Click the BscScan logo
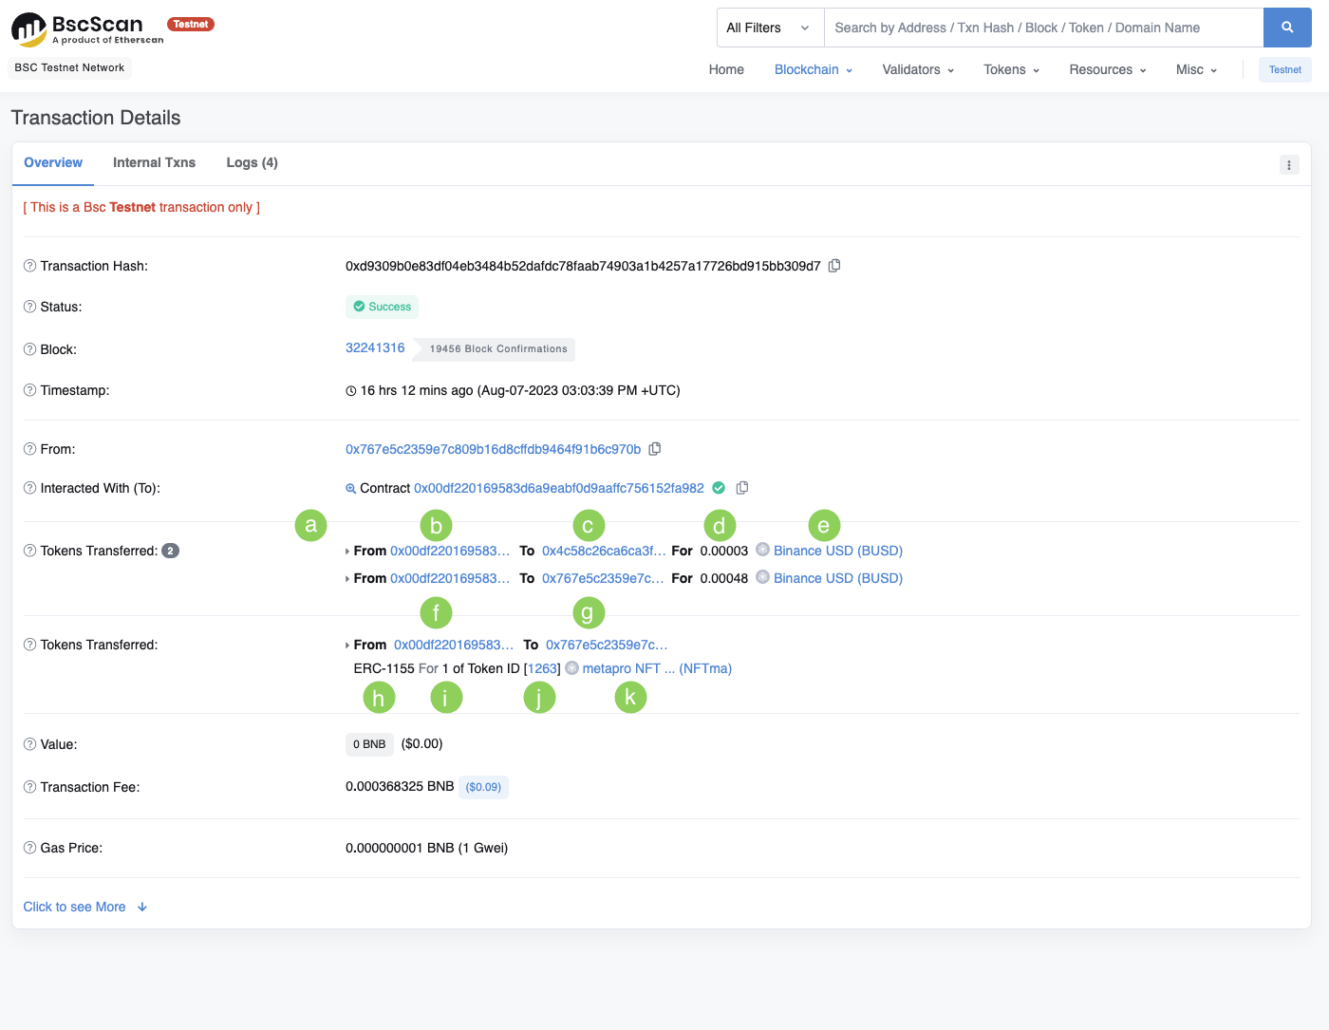Viewport: 1329px width, 1030px height. (x=87, y=29)
